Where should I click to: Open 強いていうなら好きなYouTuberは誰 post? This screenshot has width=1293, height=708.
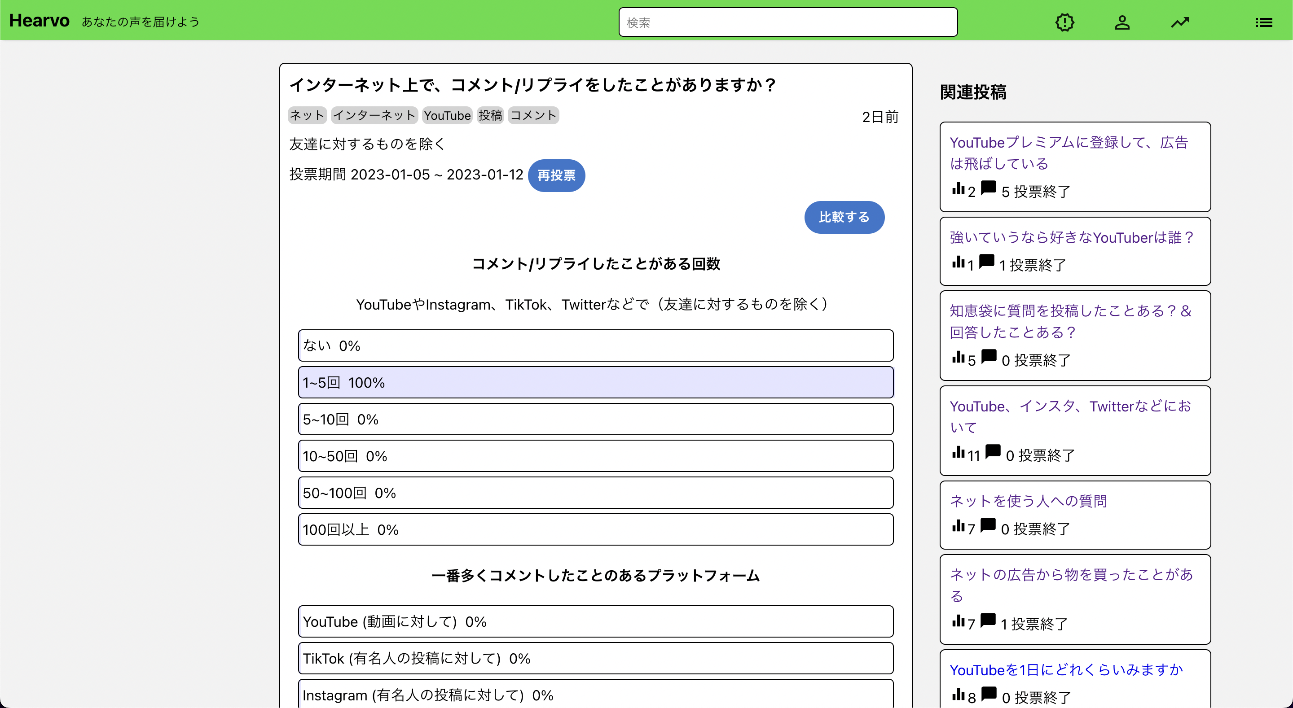(1072, 237)
